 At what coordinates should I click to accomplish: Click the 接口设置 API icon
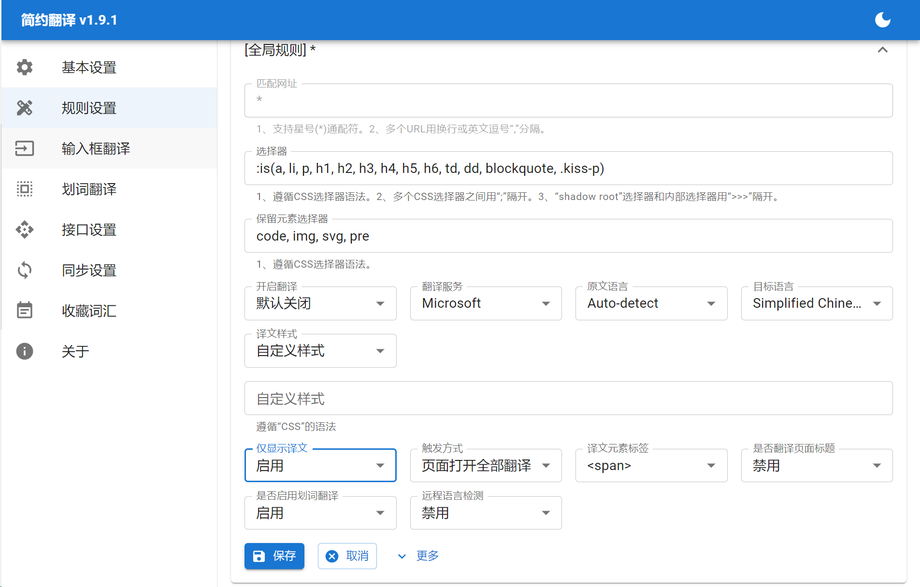[25, 229]
